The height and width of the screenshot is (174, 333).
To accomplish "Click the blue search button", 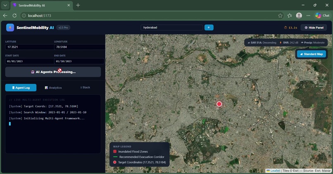I will (209, 28).
